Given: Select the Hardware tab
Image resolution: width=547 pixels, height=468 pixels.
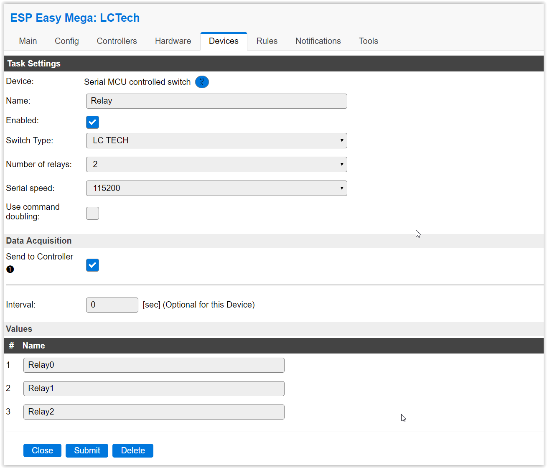Looking at the screenshot, I should coord(173,41).
